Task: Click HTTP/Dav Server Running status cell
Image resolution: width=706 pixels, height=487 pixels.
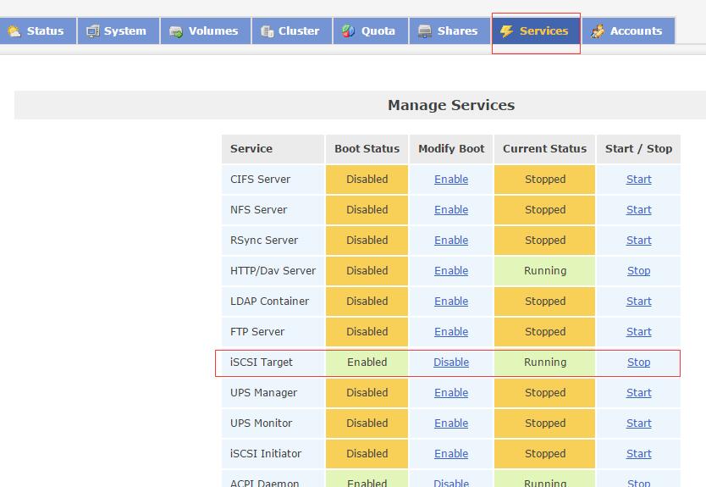Action: tap(545, 271)
